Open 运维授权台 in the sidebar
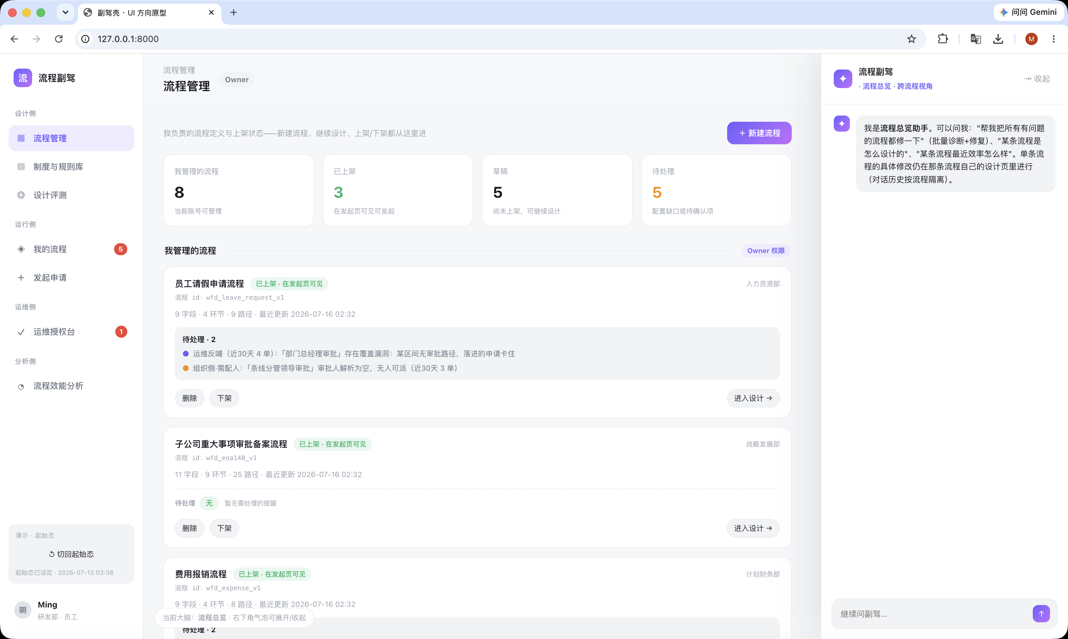 71,332
